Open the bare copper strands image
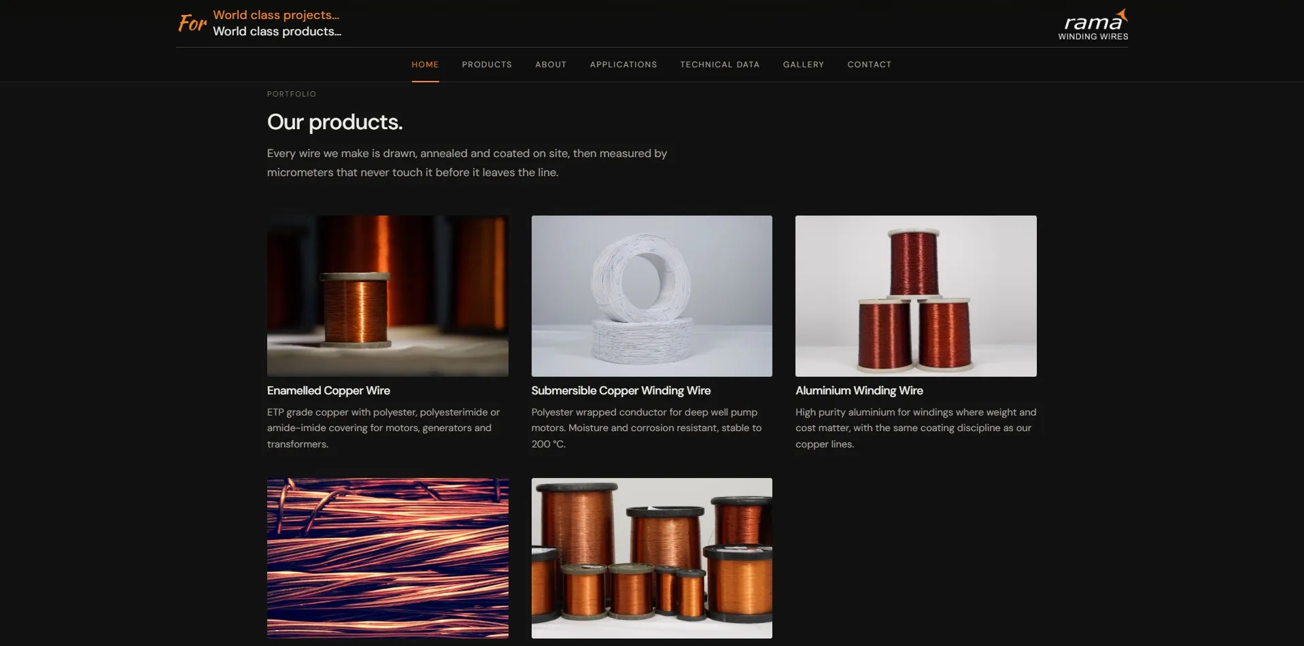Image resolution: width=1304 pixels, height=646 pixels. point(388,558)
